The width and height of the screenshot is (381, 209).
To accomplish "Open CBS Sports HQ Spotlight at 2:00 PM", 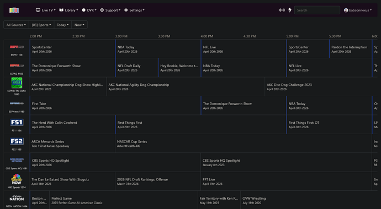I will click(115, 162).
